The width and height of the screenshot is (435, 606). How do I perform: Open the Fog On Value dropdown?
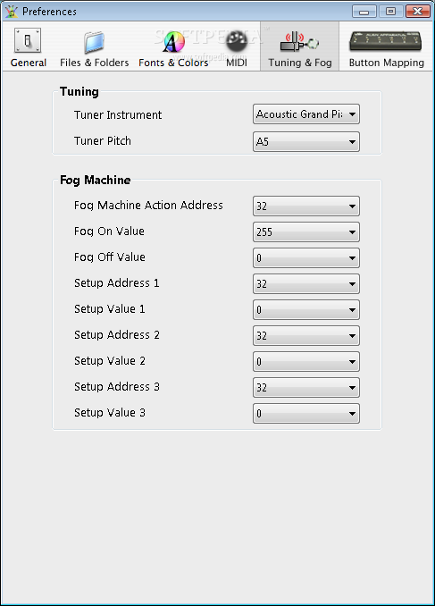306,231
